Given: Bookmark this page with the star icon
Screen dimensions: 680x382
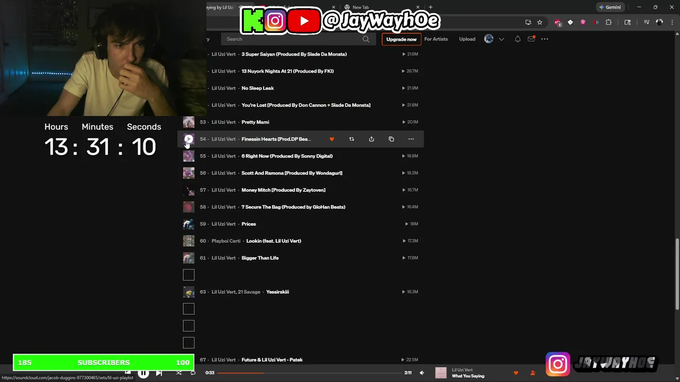Looking at the screenshot, I should [540, 22].
